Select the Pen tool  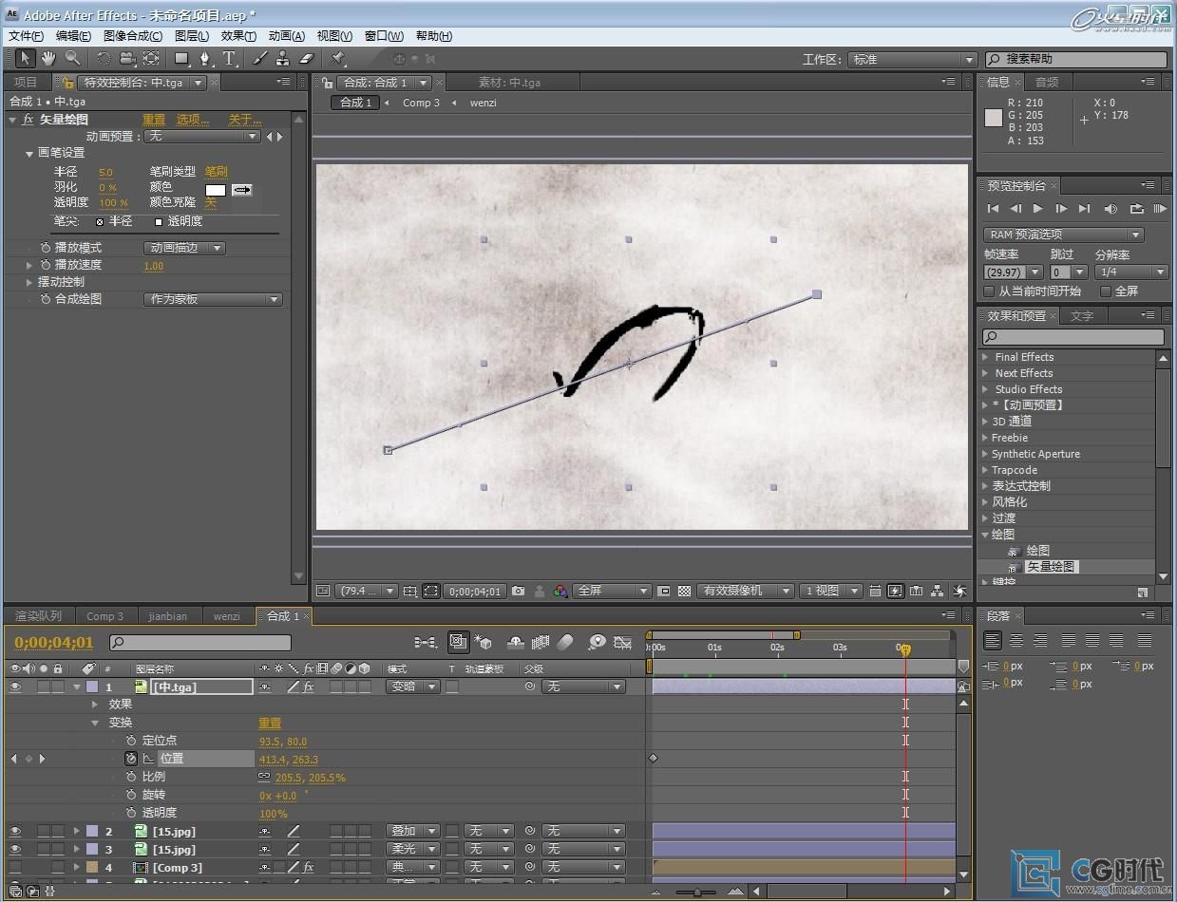click(x=205, y=59)
